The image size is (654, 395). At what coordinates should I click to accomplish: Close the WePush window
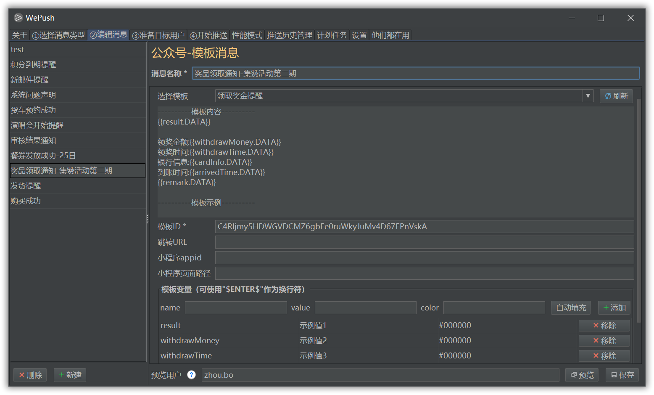[630, 18]
